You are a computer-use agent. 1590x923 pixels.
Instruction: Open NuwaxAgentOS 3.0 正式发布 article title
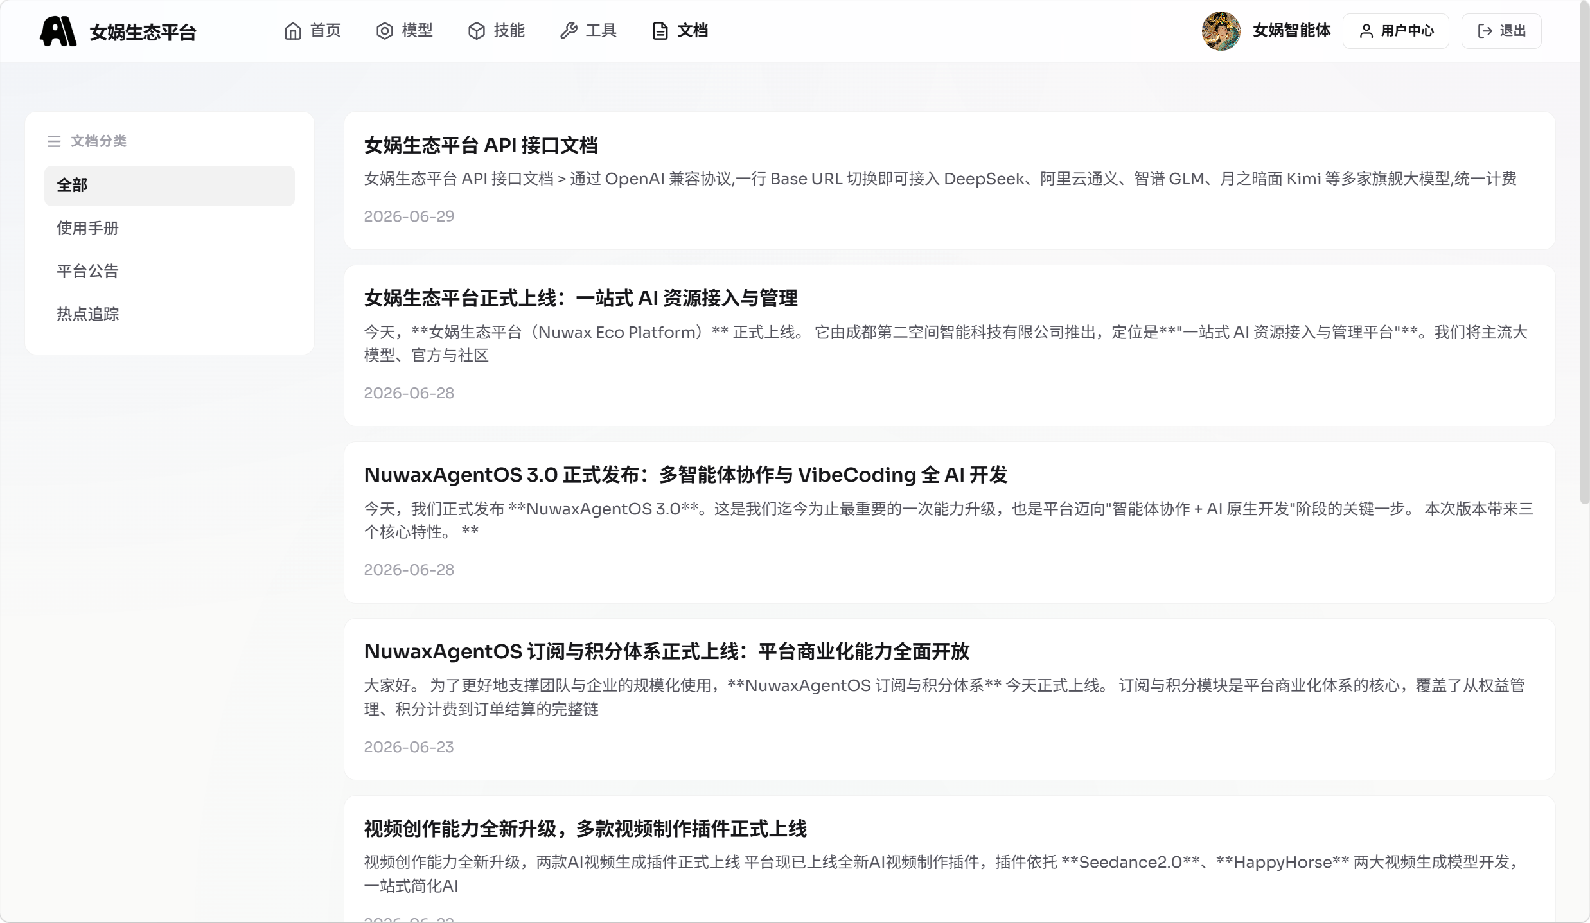pyautogui.click(x=685, y=475)
